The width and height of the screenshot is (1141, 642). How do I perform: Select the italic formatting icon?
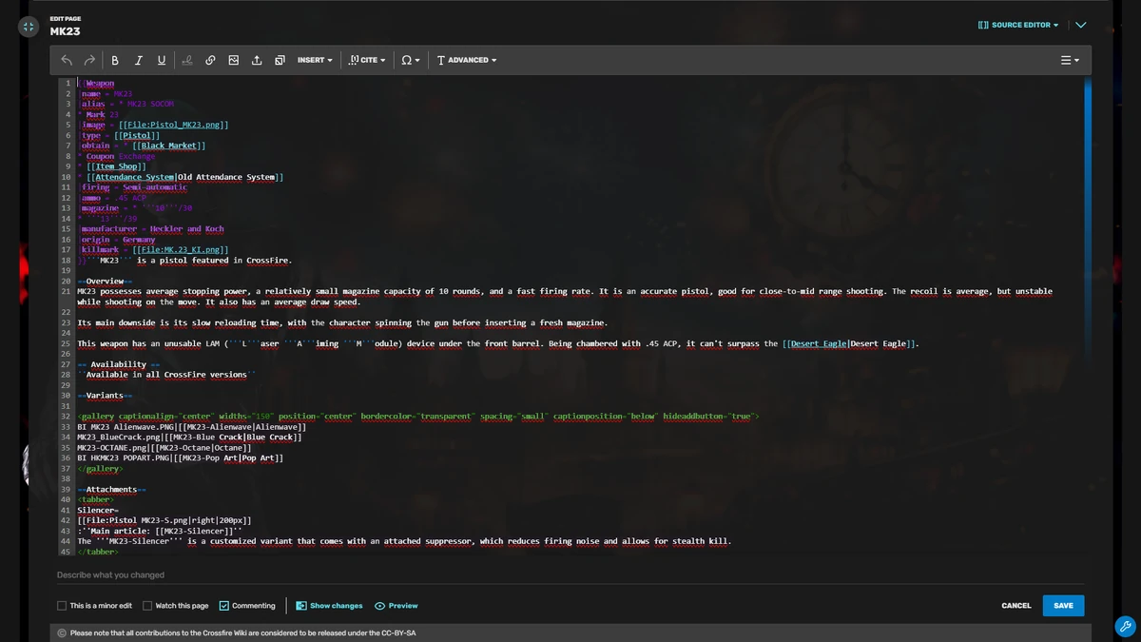tap(138, 59)
